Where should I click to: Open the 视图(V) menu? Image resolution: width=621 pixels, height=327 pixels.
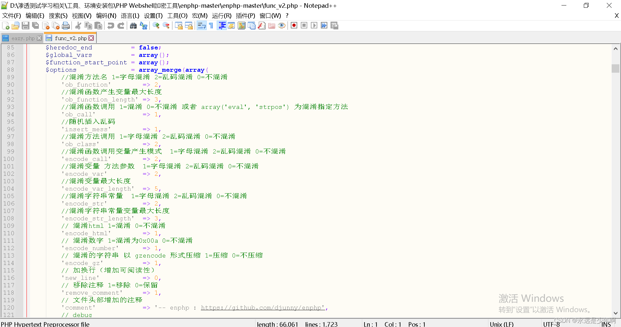[x=82, y=16]
